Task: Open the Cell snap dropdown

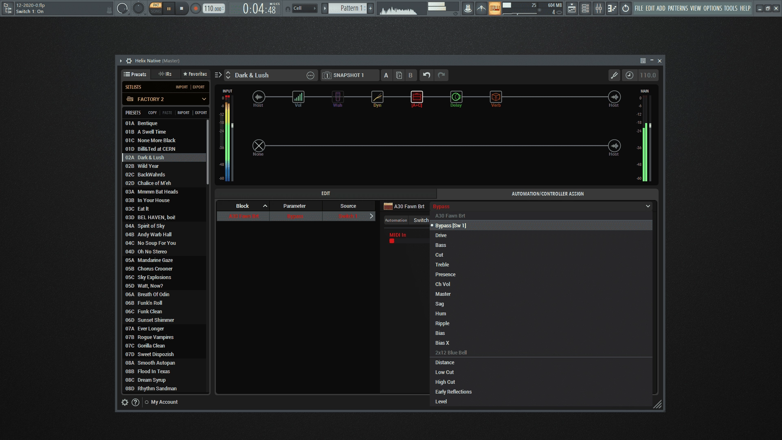Action: tap(305, 8)
